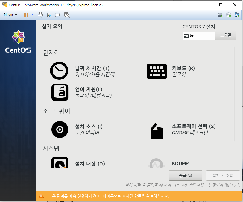Click the crossed-out display toolbar icon
This screenshot has width=243, height=202.
(67, 15)
